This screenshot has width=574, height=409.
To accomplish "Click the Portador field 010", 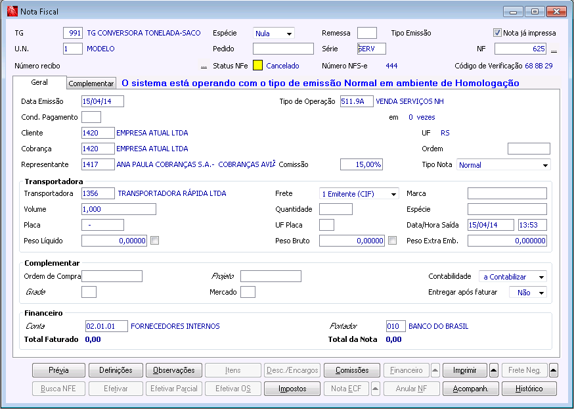I will tap(396, 325).
